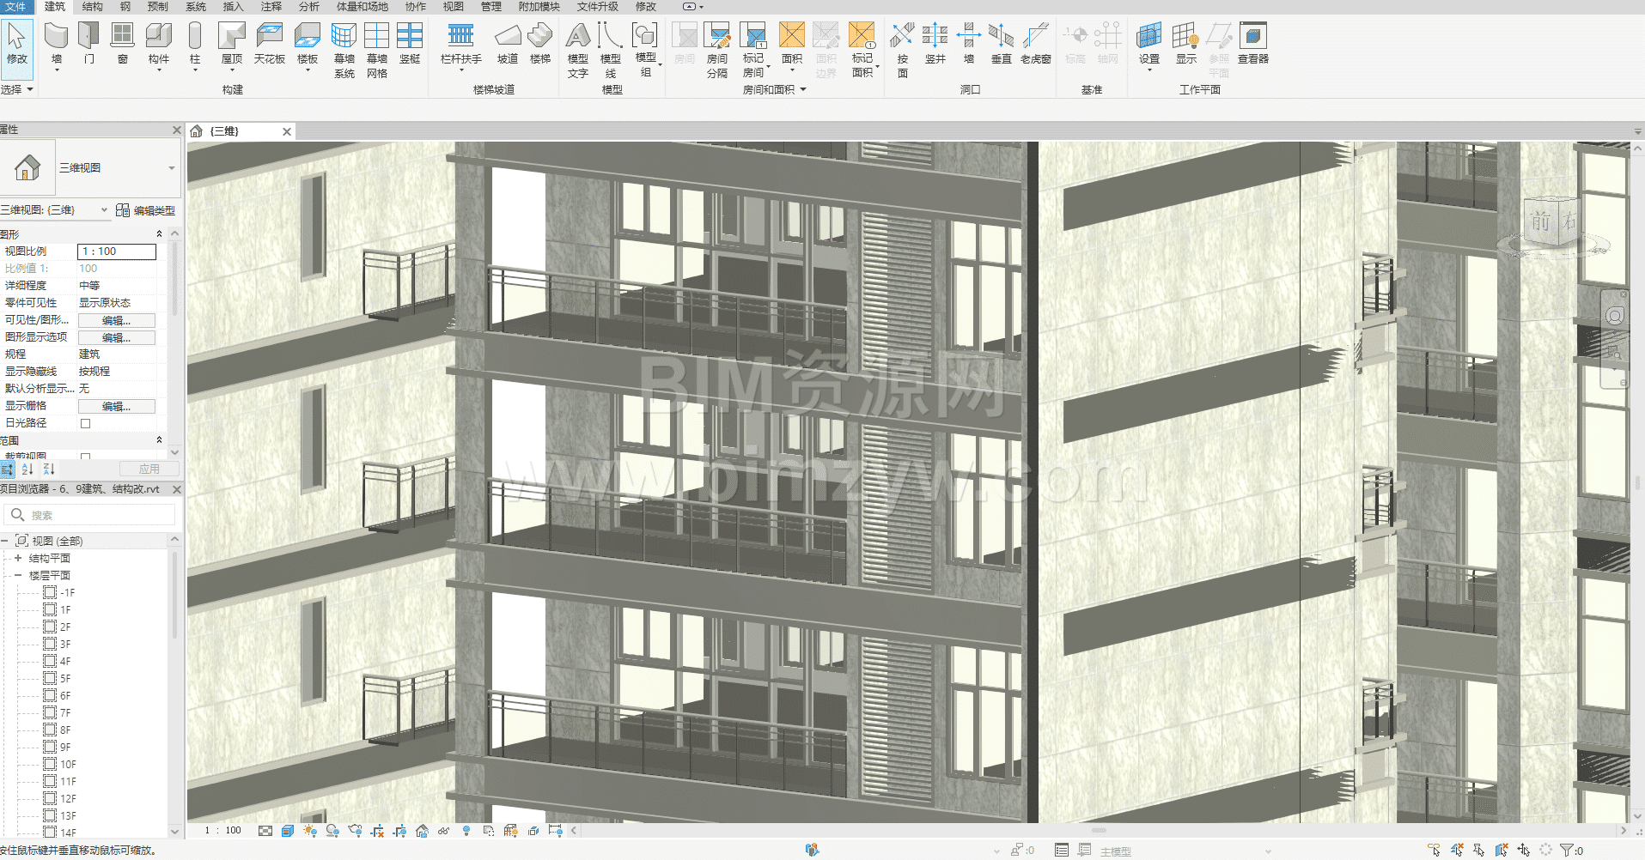Screen dimensions: 1645x860
Task: Click the 竖井 shaft opening tool
Action: (x=935, y=43)
